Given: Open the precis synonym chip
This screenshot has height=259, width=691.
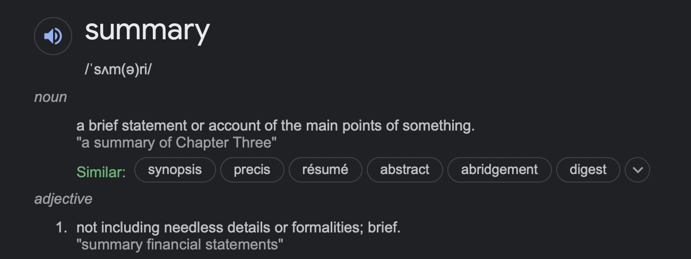Looking at the screenshot, I should pyautogui.click(x=252, y=170).
